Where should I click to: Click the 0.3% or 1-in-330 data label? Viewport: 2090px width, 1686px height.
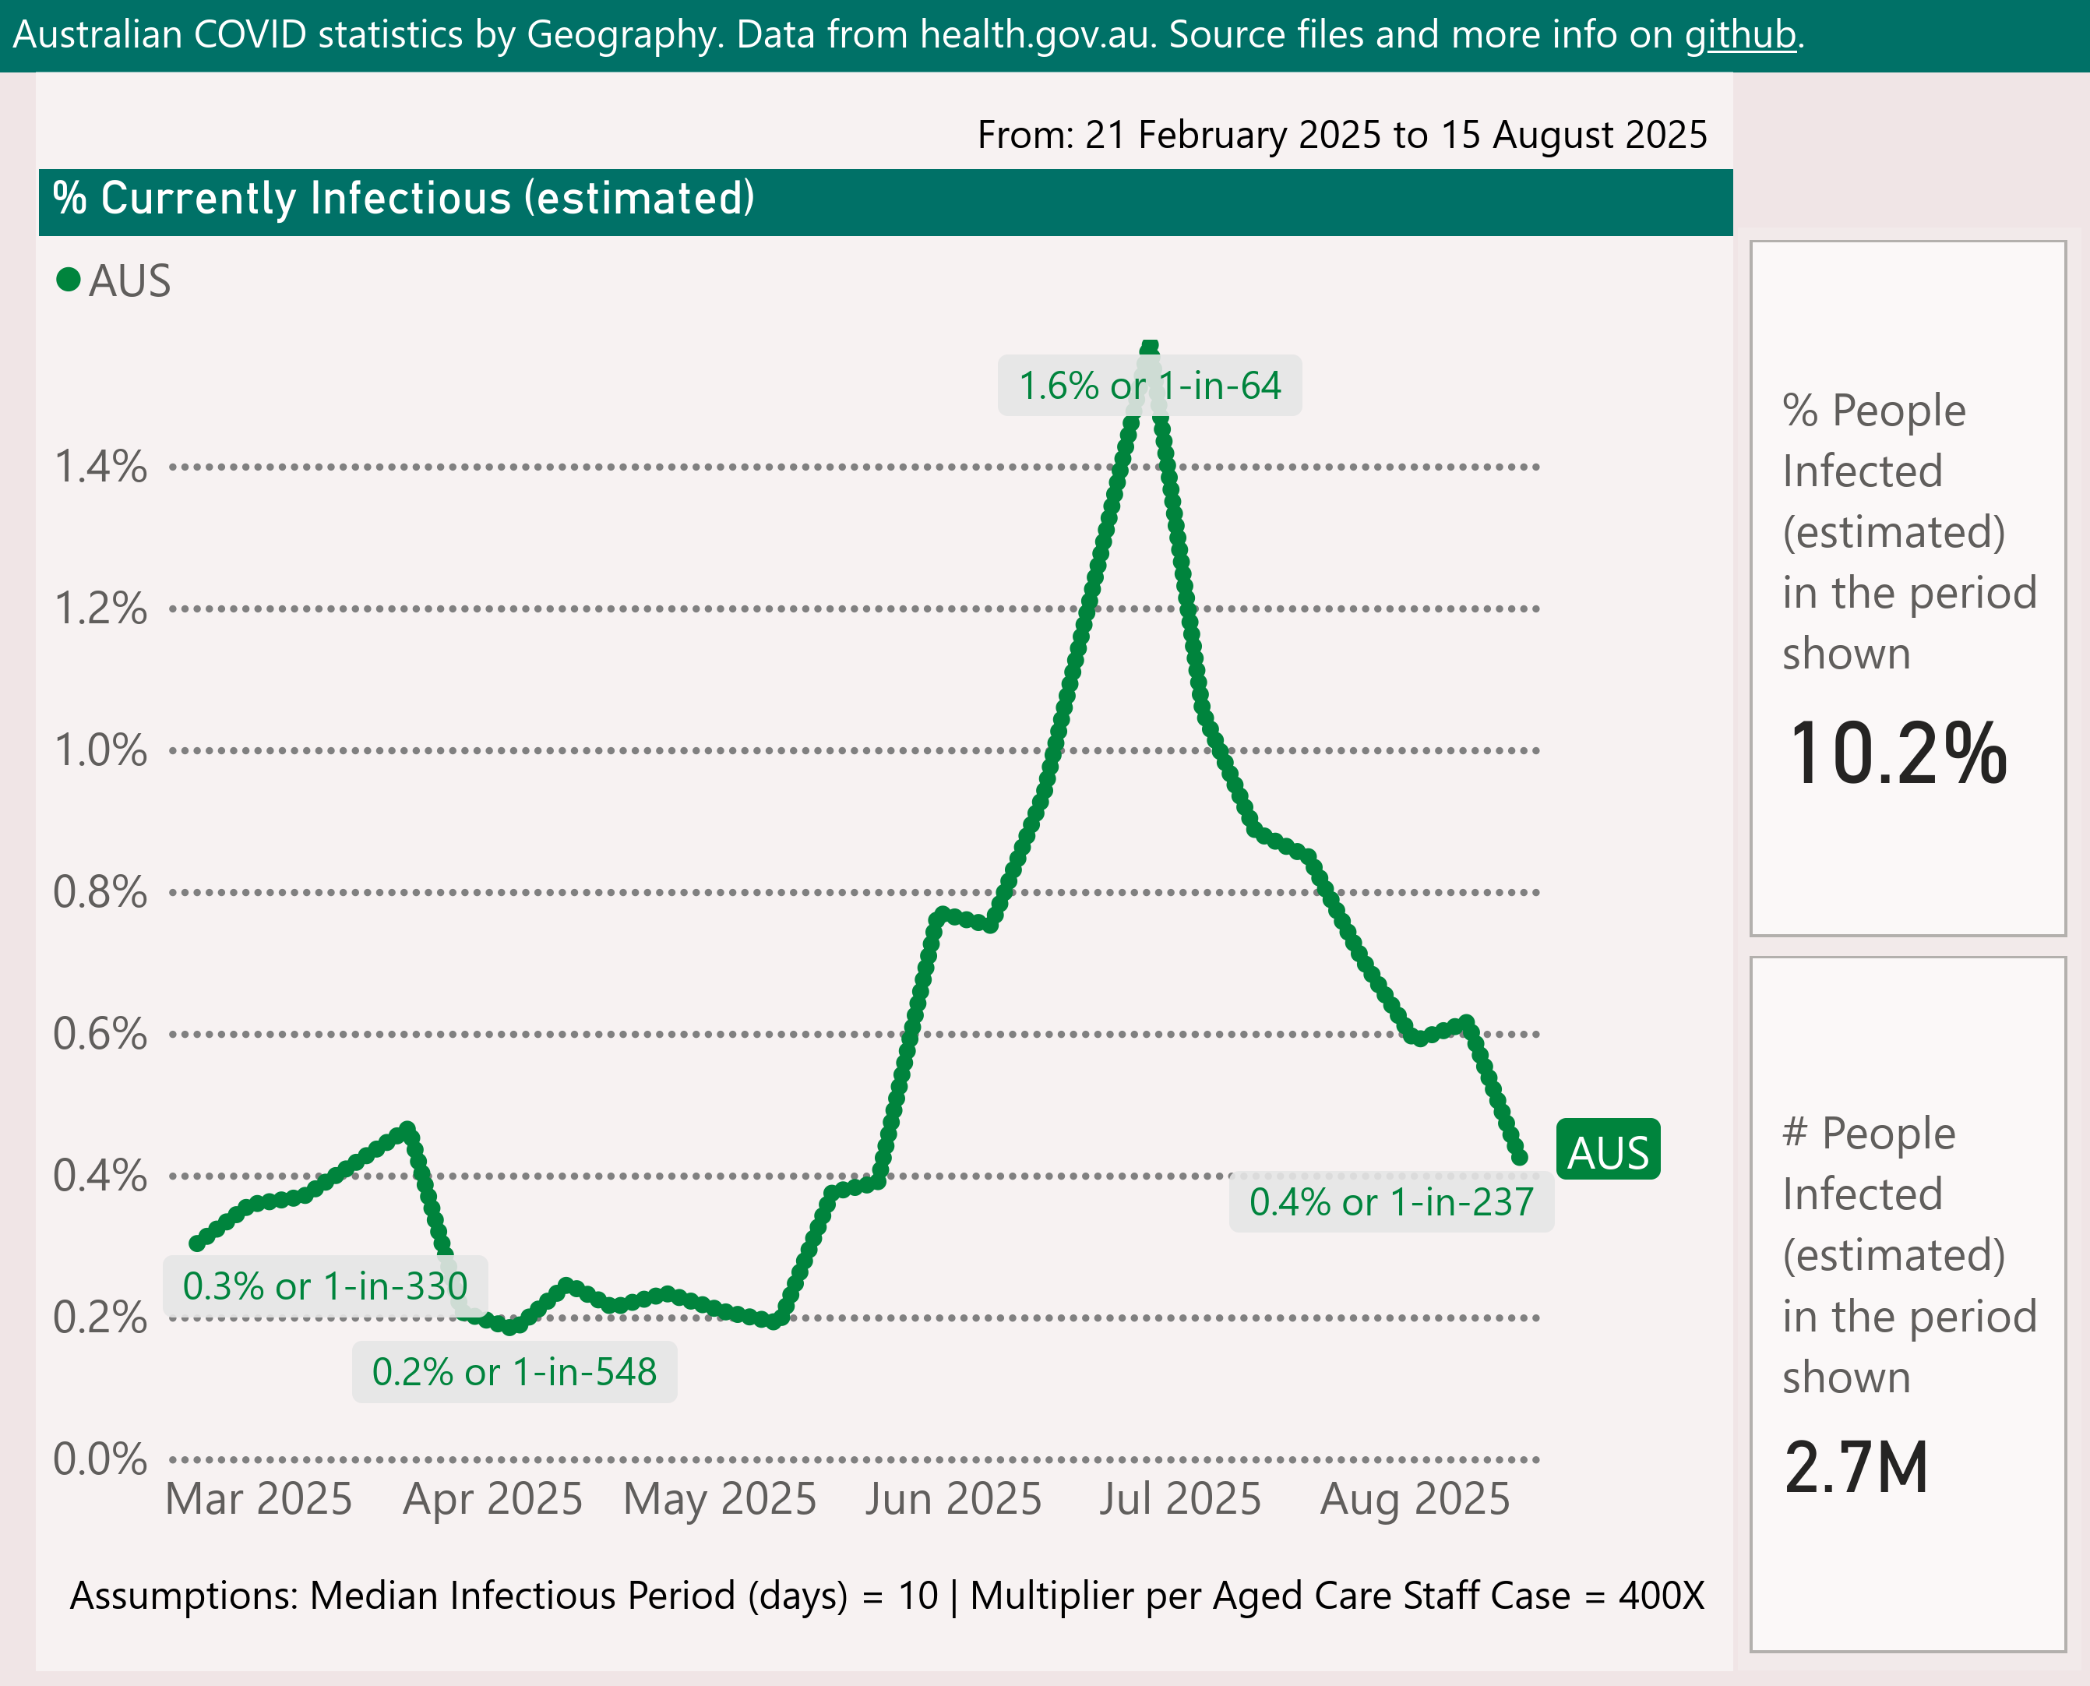tap(324, 1286)
